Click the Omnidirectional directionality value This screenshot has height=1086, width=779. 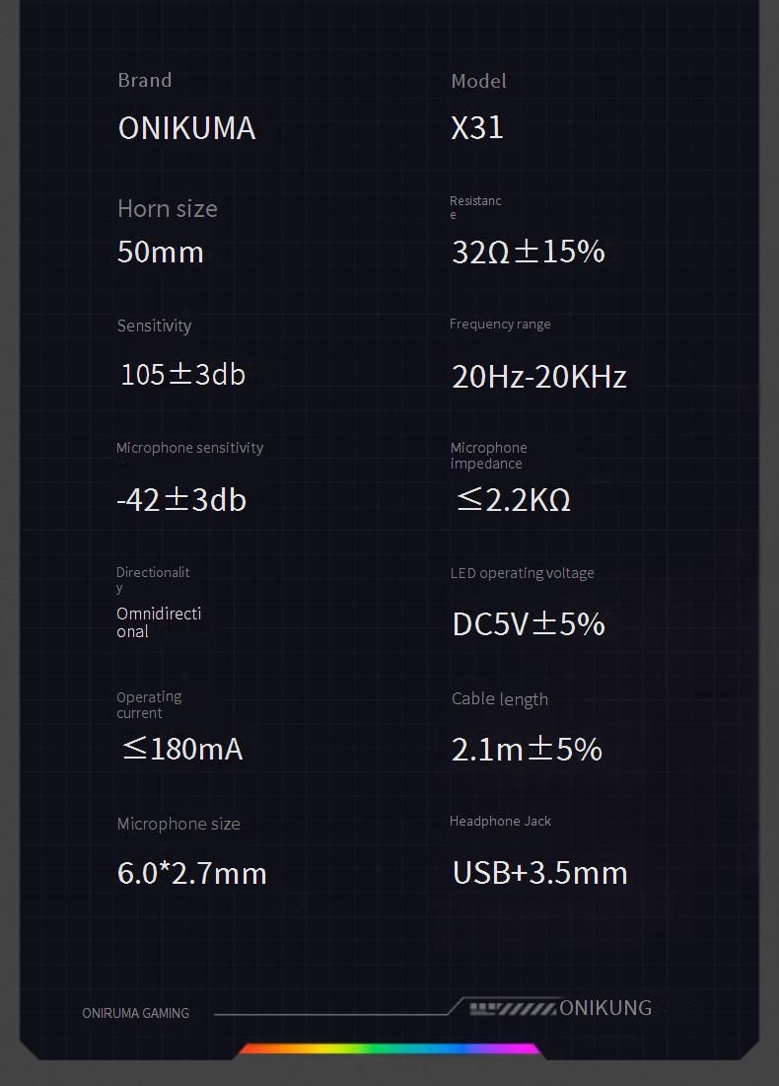pos(159,622)
